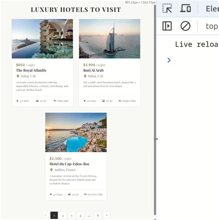Toggle the device toolbar icon
The image size is (219, 220).
pos(186,8)
